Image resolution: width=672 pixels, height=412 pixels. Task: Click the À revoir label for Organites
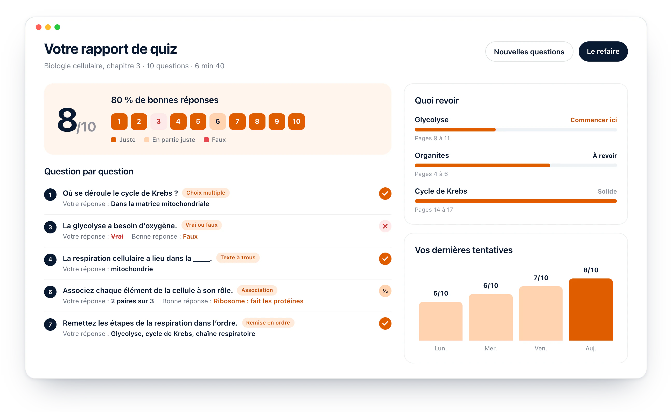click(604, 156)
